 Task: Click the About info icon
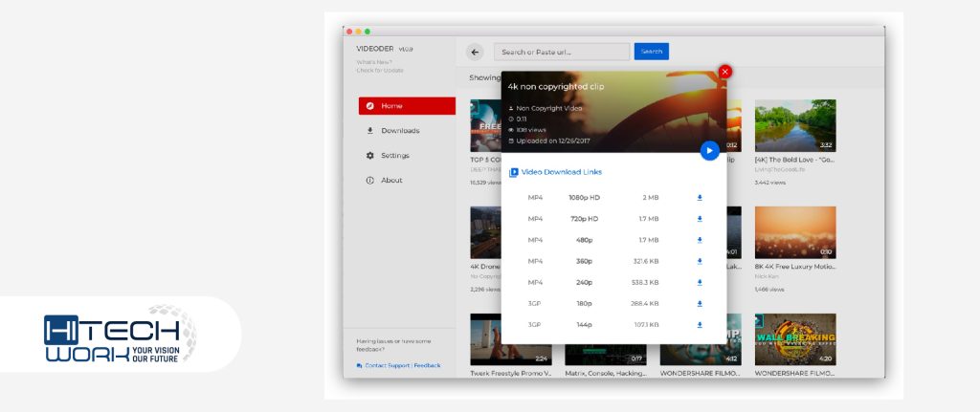(x=370, y=181)
